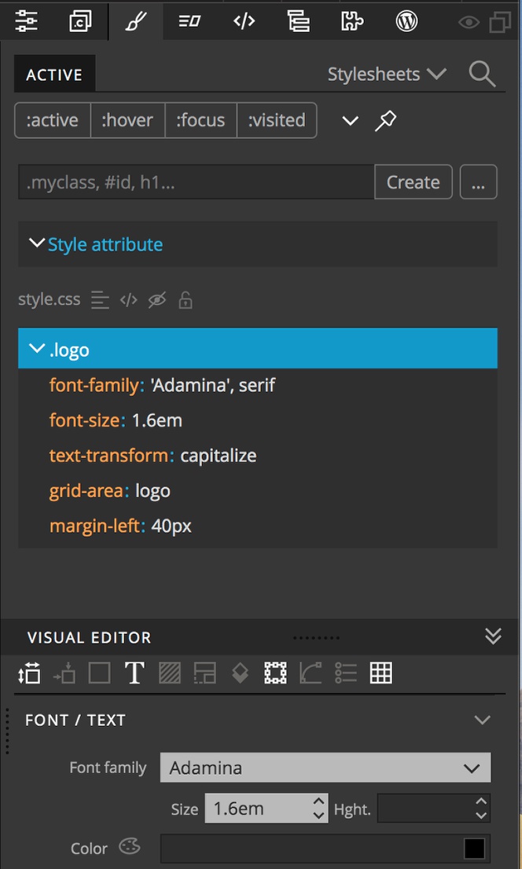Viewport: 522px width, 869px height.
Task: Open the WordPress panel tab
Action: [x=406, y=21]
